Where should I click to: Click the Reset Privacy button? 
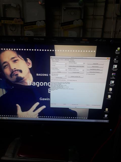click(x=95, y=66)
